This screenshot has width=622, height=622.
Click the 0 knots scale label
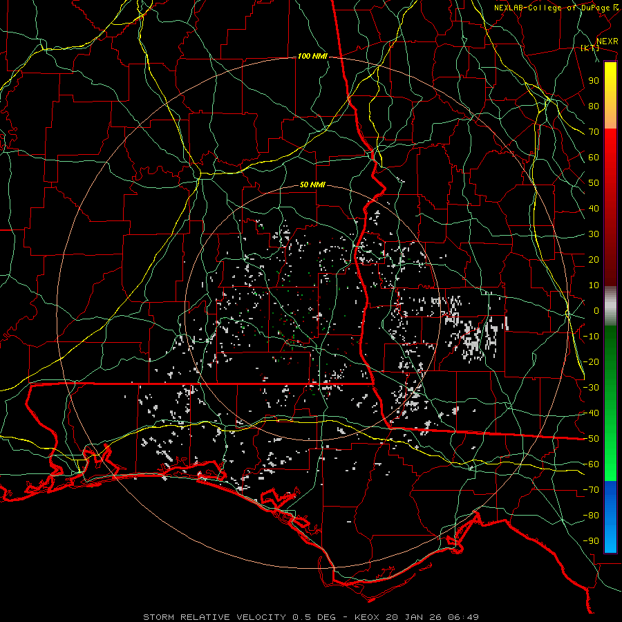point(596,311)
